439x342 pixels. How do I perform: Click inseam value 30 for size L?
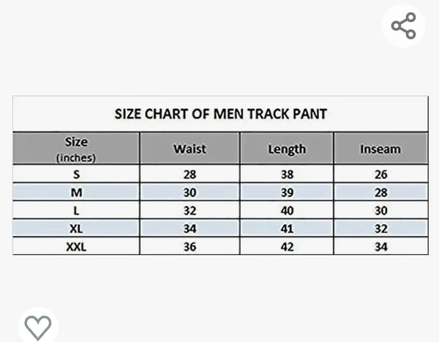[x=380, y=210]
